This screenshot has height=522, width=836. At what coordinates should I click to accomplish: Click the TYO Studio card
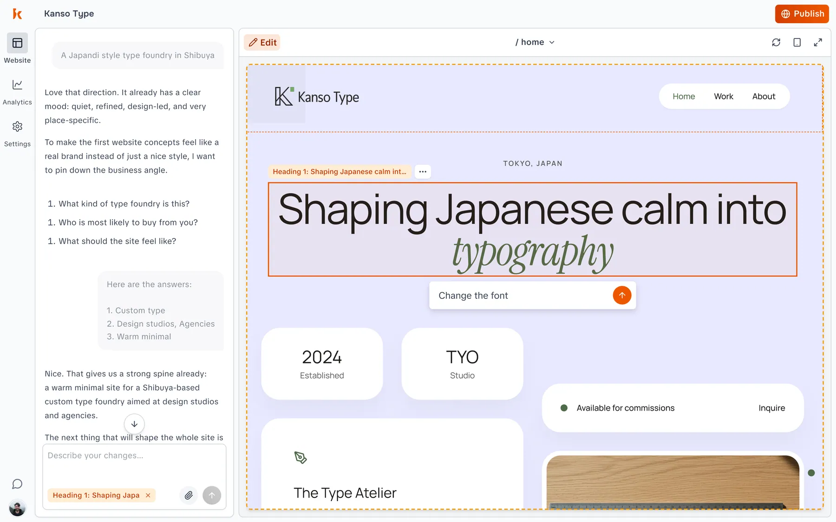[x=462, y=364]
